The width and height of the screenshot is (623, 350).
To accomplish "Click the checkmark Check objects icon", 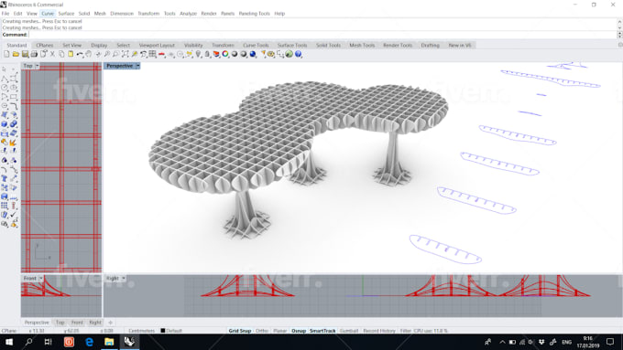I will pos(14,215).
